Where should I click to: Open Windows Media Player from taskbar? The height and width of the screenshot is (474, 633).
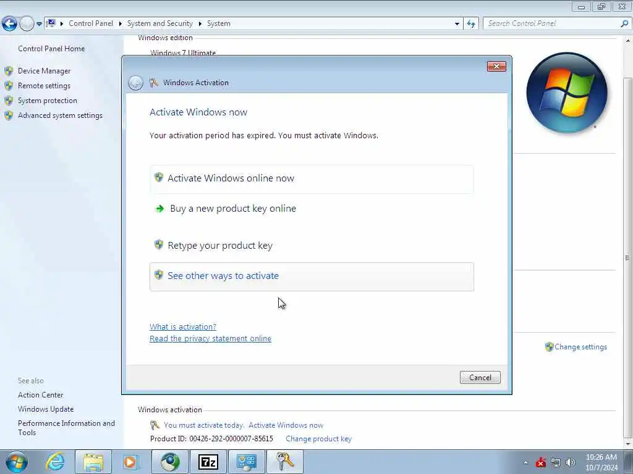coord(131,462)
